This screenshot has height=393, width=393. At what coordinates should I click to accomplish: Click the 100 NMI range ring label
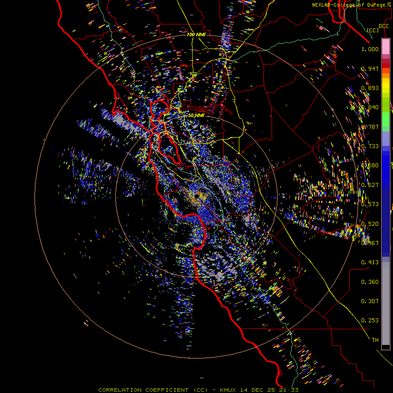pos(196,34)
